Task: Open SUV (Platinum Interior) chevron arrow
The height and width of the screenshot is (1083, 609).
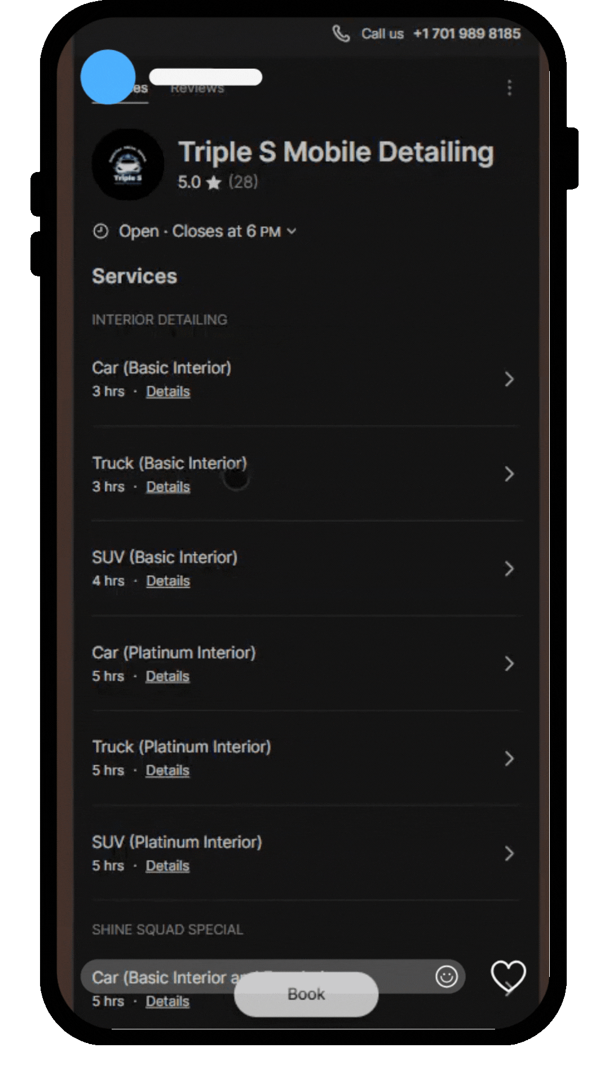Action: tap(509, 853)
